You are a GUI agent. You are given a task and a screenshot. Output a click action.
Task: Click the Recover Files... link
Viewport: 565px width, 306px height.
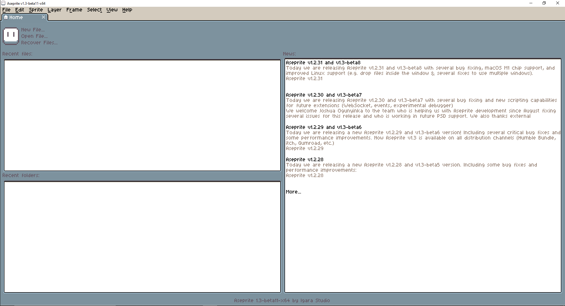click(39, 43)
